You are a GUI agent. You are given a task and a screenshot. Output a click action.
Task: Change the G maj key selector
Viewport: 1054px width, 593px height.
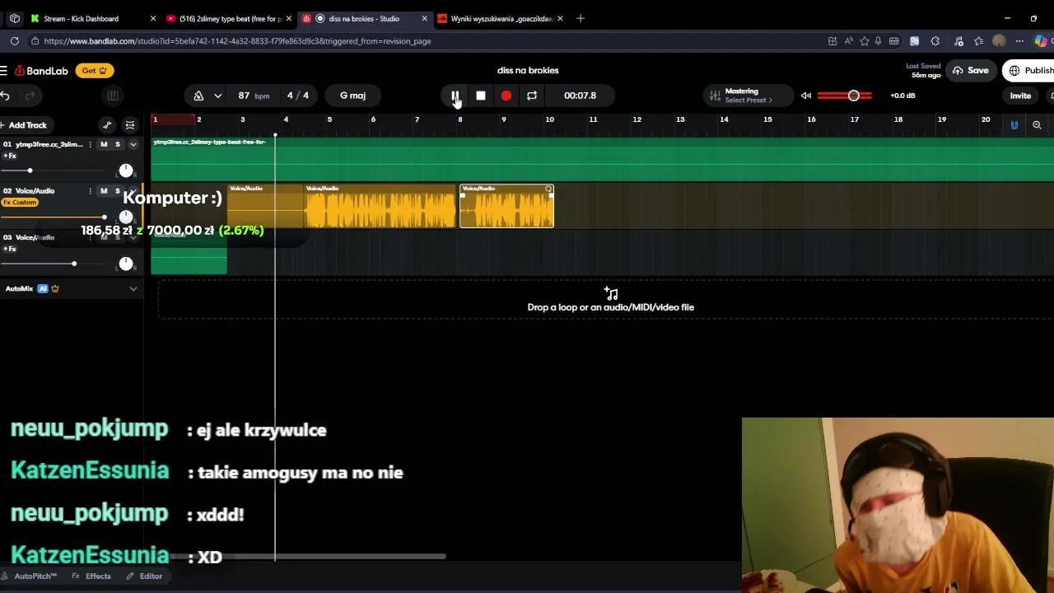(x=352, y=96)
